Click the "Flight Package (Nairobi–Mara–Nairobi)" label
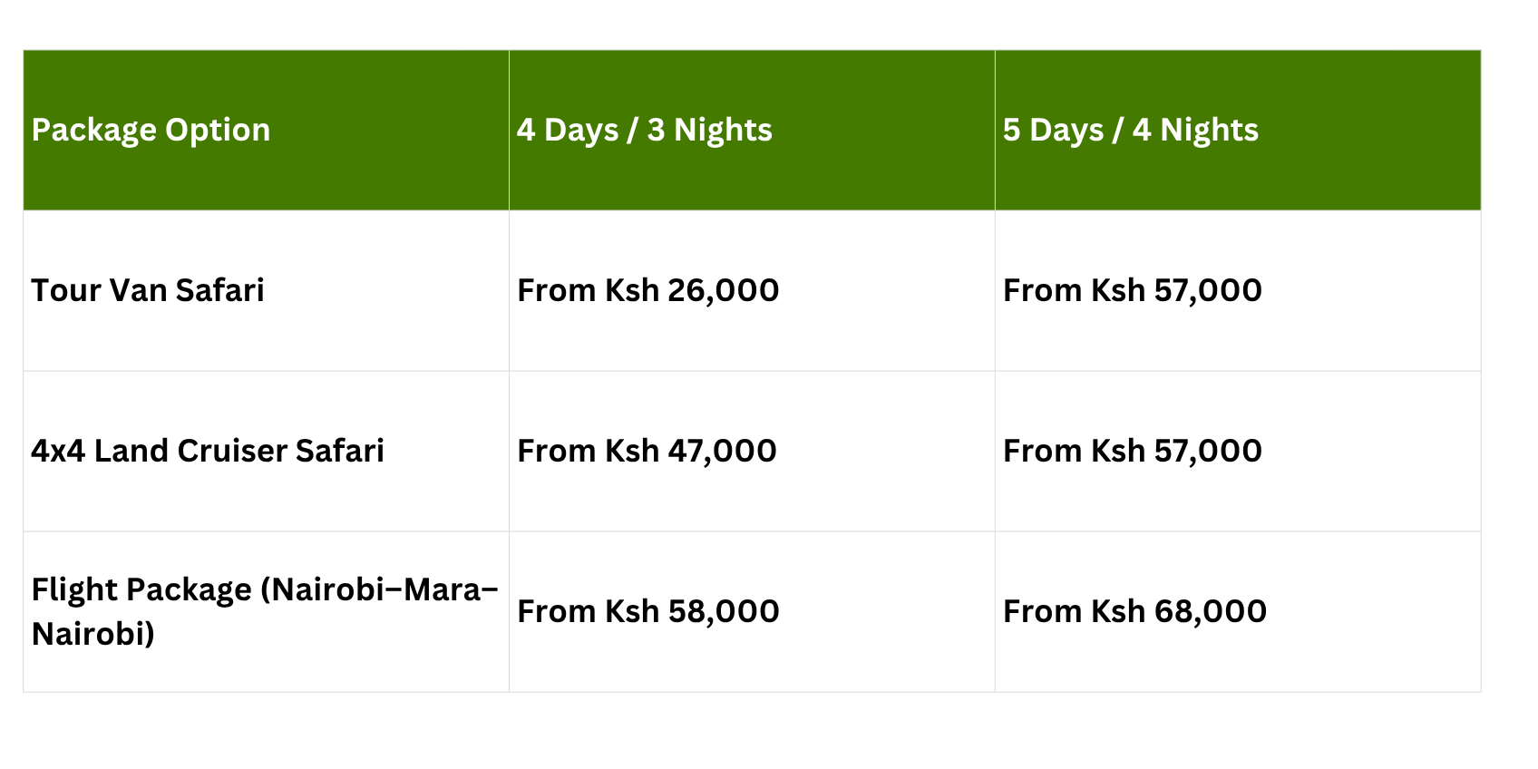This screenshot has width=1538, height=769. click(x=264, y=611)
